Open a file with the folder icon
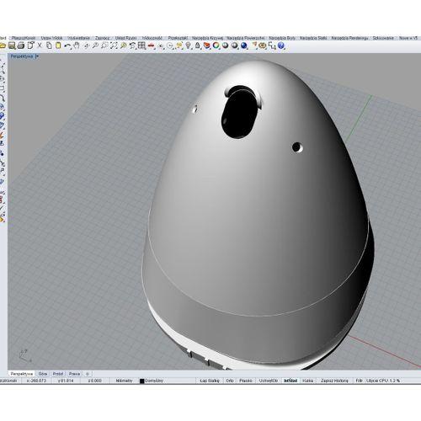Image resolution: width=421 pixels, height=421 pixels. [3, 45]
